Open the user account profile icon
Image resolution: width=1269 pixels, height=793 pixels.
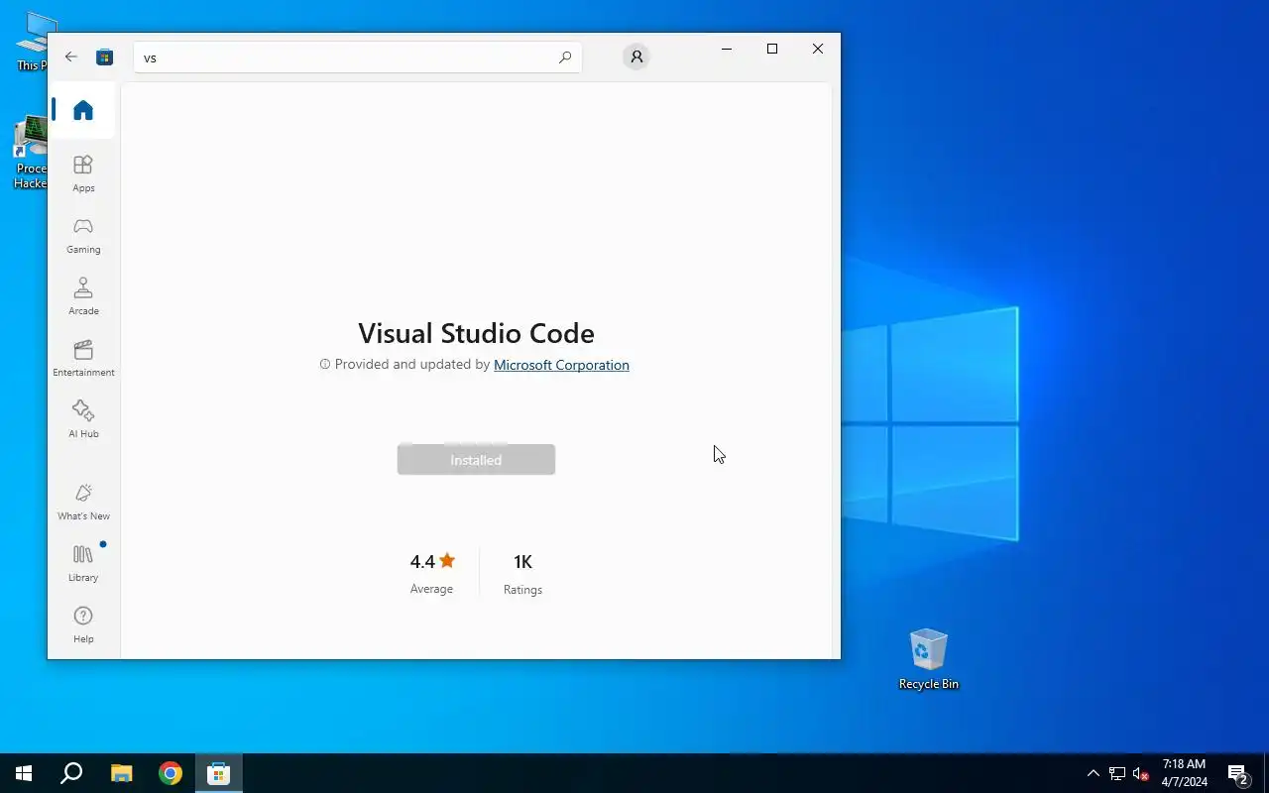coord(636,57)
